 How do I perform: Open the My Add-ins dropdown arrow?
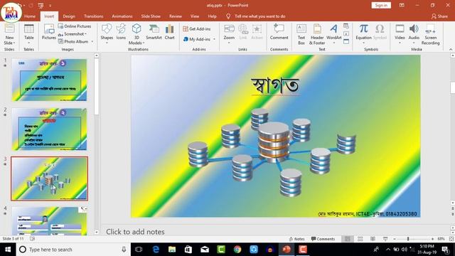[215, 39]
